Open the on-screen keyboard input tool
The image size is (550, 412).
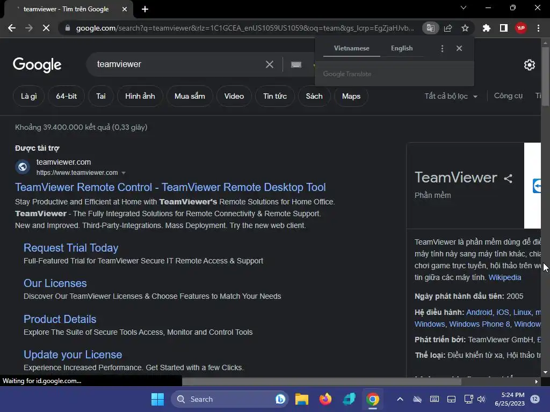296,64
